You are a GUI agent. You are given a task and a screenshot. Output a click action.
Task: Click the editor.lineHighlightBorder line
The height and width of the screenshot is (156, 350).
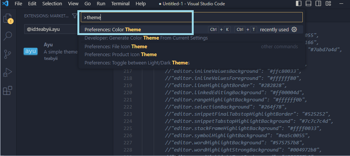[x=226, y=86]
